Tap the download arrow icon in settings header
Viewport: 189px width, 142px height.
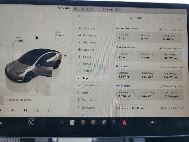[149, 18]
